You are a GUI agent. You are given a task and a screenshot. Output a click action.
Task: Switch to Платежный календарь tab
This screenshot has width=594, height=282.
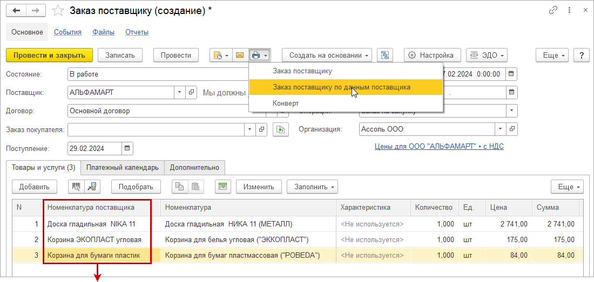(123, 168)
